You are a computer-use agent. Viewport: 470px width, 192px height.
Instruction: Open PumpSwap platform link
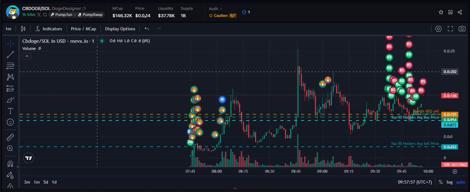click(90, 14)
